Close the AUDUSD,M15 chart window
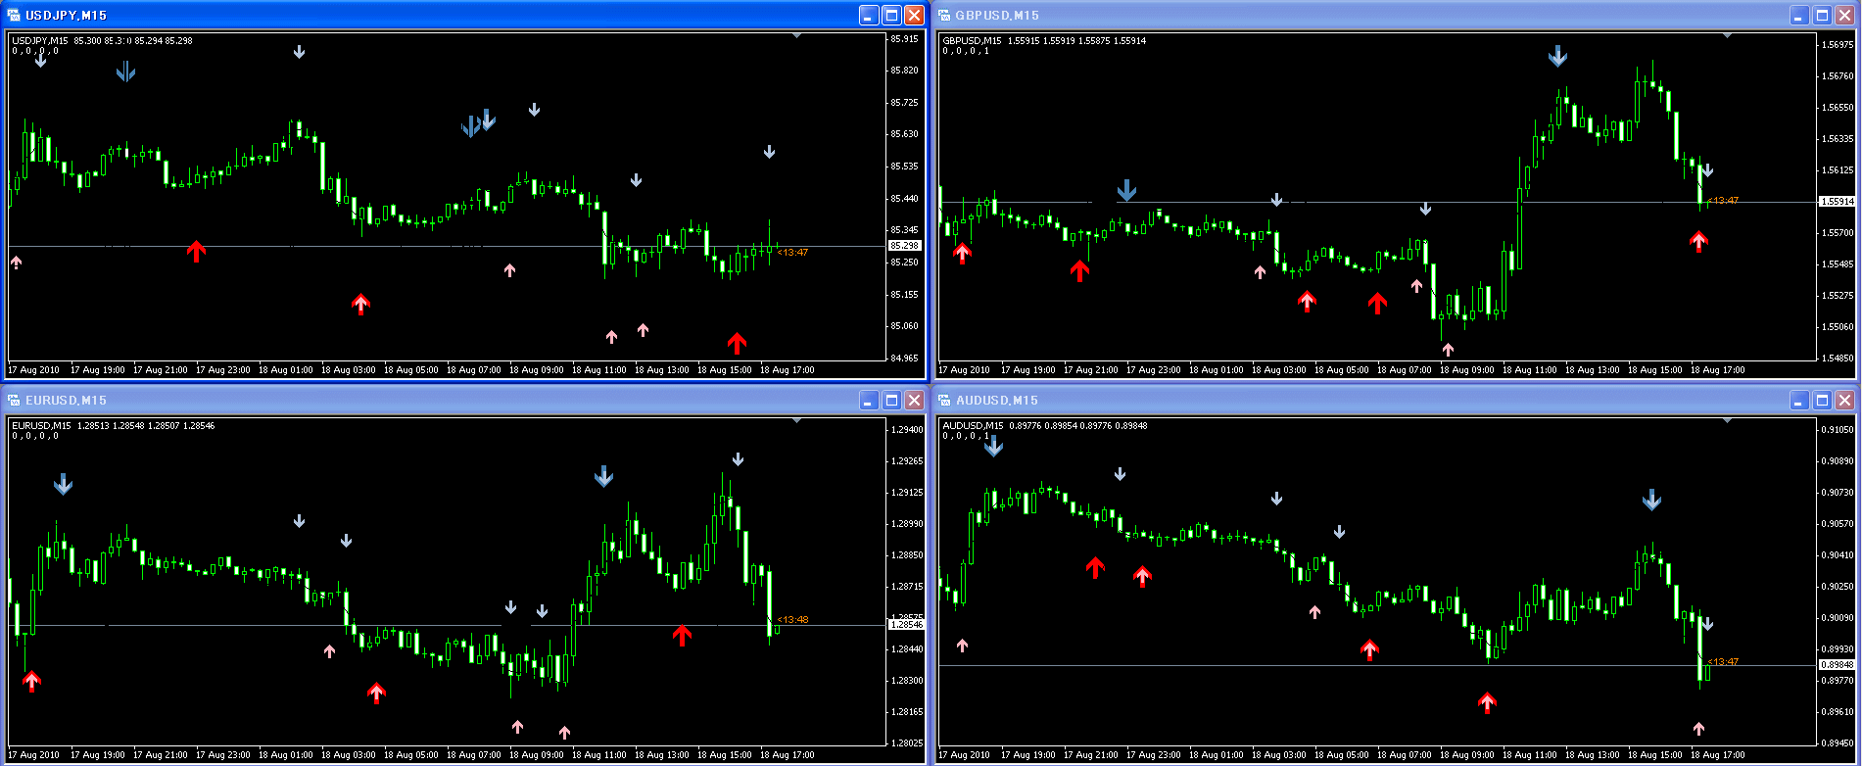 pos(1844,400)
